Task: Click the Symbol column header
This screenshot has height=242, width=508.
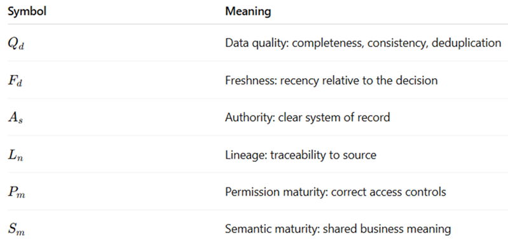Action: tap(27, 11)
